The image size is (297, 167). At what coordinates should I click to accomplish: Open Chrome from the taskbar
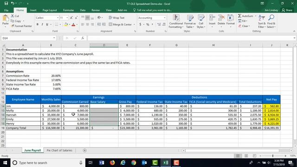point(134,163)
